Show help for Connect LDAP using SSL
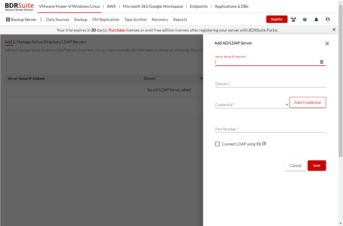 [264, 144]
